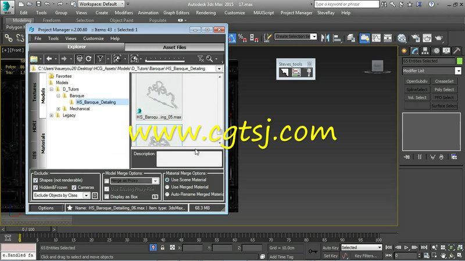The image size is (465, 261).
Task: Collapse the D_Tutors tree node
Action: point(52,89)
